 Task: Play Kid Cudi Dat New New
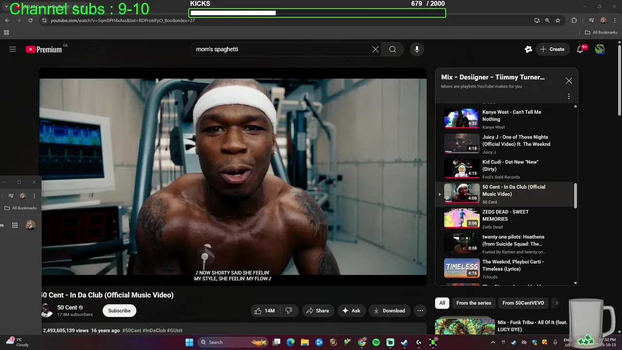[x=505, y=169]
